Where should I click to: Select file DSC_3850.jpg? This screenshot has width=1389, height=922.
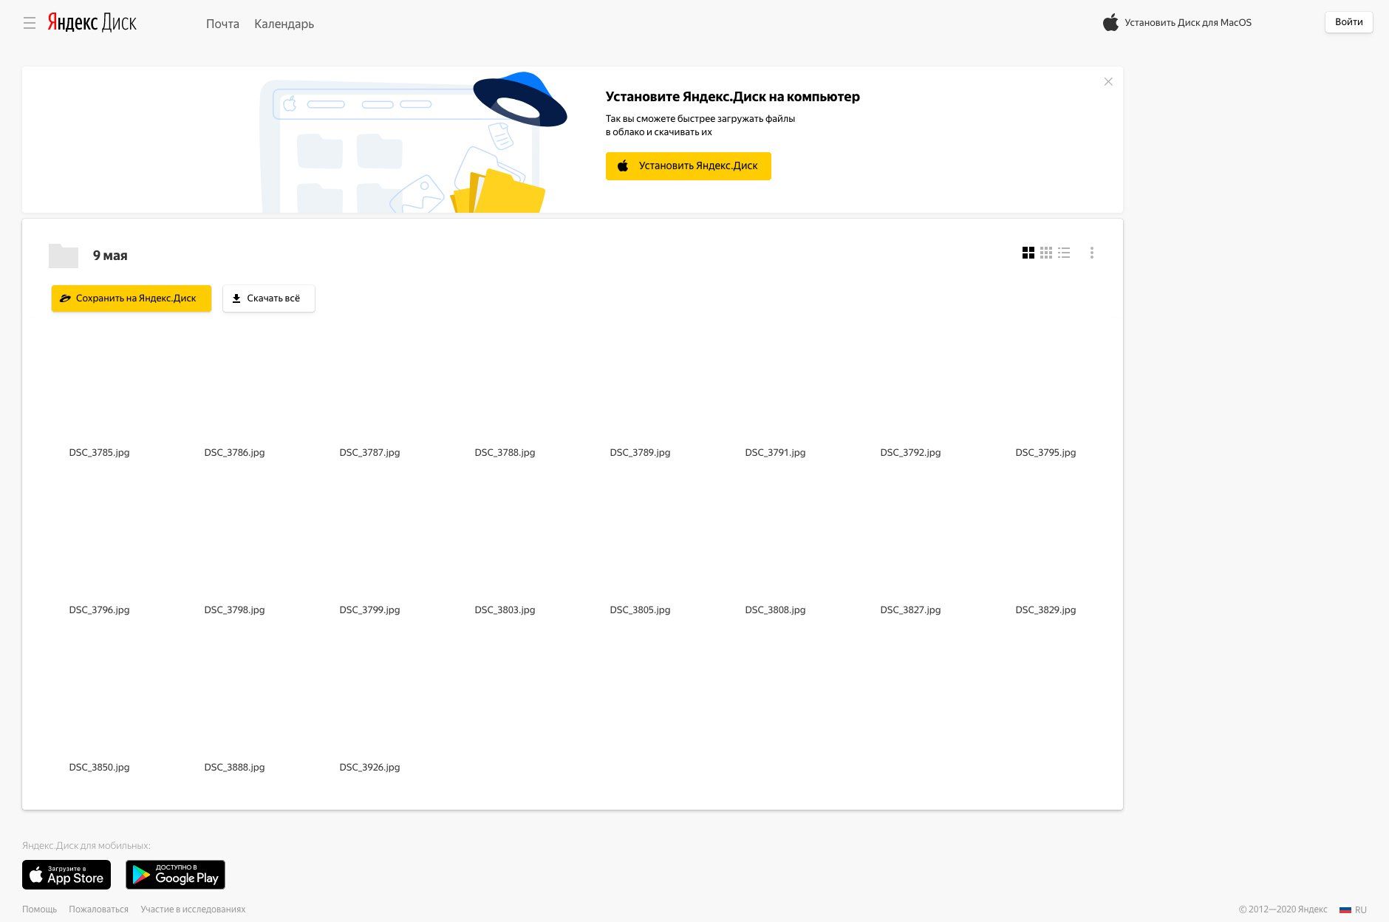click(99, 767)
